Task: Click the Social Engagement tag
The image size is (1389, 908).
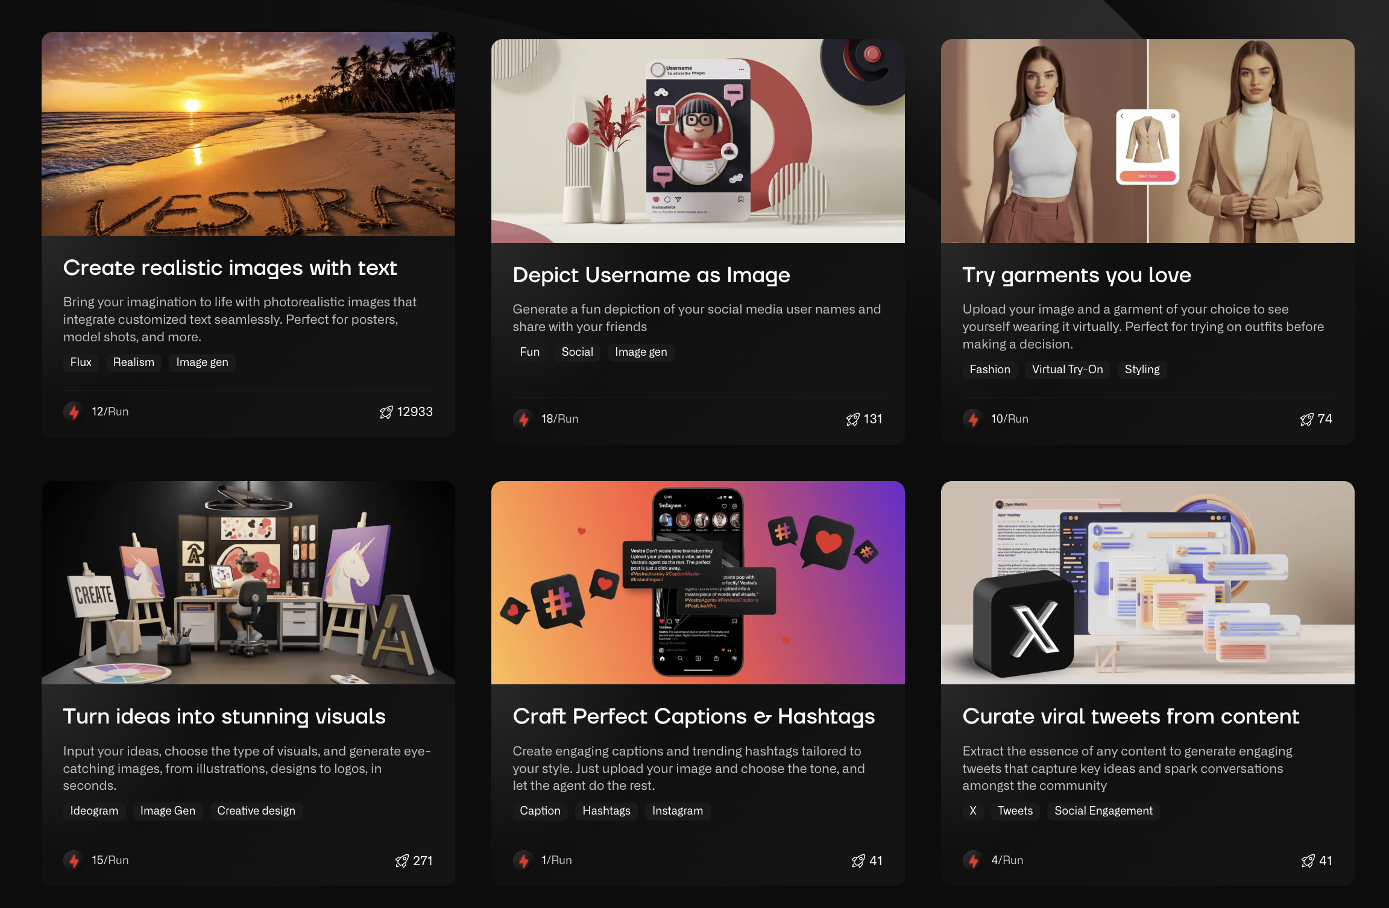Action: [1103, 811]
